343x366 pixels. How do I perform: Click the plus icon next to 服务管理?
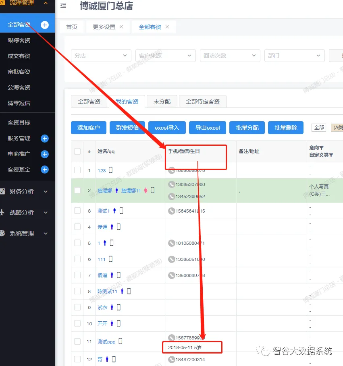(x=45, y=139)
